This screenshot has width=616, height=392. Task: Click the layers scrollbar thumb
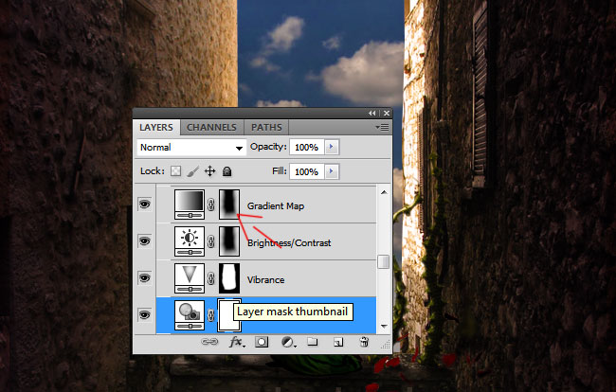[x=384, y=261]
